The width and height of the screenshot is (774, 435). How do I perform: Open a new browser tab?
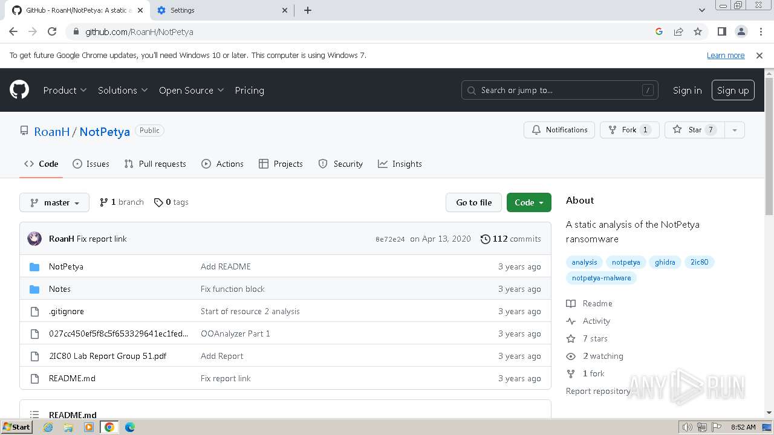coord(307,10)
